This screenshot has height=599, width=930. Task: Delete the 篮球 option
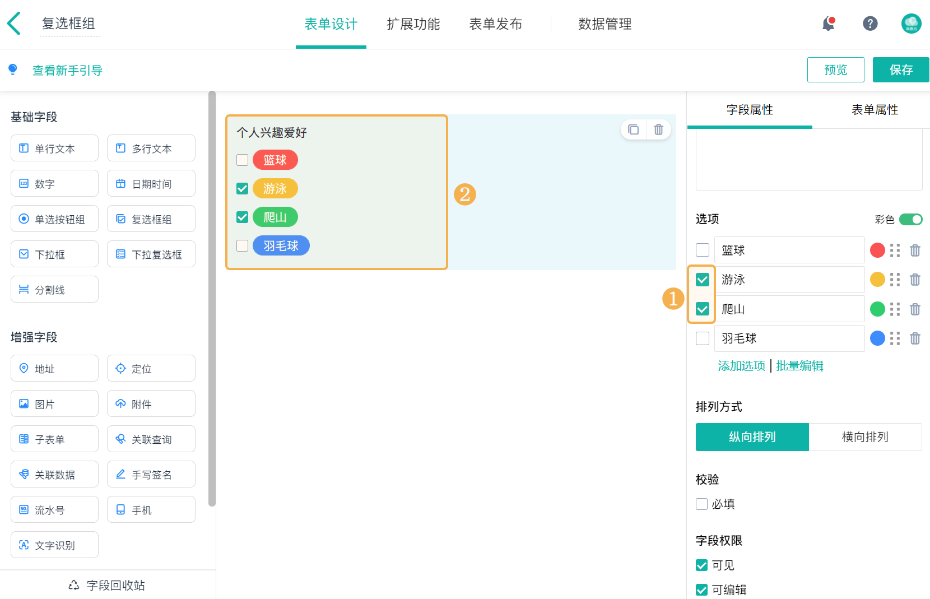(x=915, y=250)
